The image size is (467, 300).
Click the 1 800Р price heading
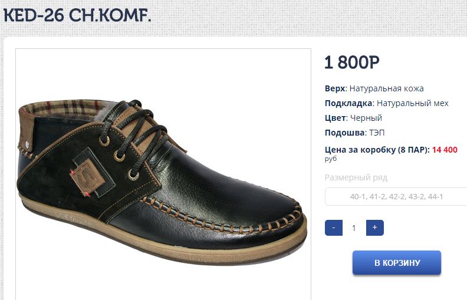tap(352, 62)
